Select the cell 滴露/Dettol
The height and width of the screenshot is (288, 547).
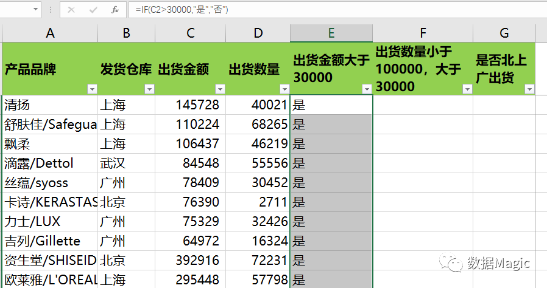(50, 163)
